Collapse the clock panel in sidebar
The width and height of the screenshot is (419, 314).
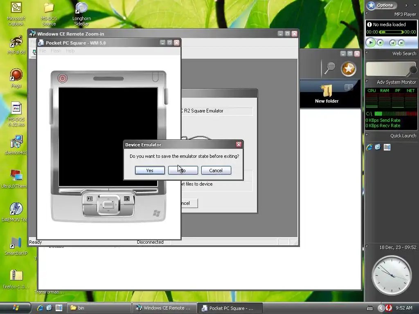click(367, 246)
